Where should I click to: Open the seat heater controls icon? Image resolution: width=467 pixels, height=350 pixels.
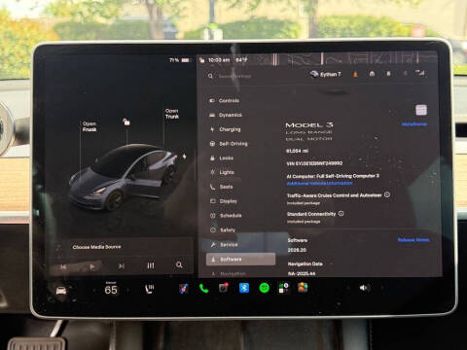point(150,289)
